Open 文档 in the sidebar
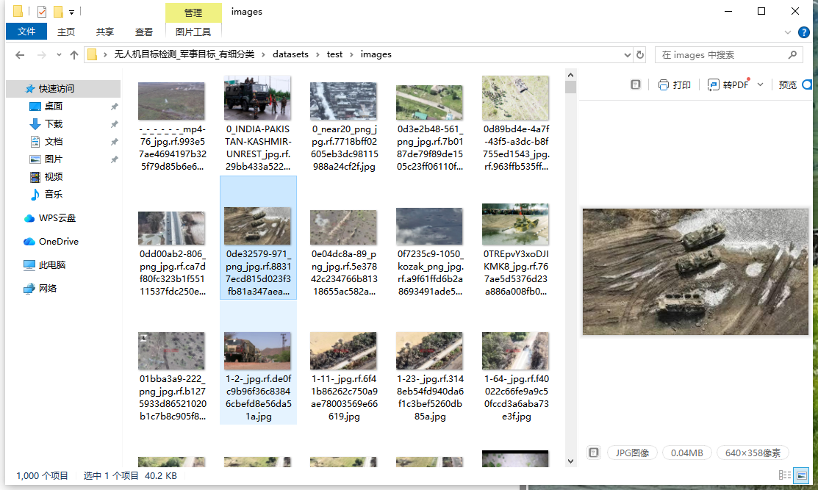Image resolution: width=818 pixels, height=490 pixels. point(53,142)
